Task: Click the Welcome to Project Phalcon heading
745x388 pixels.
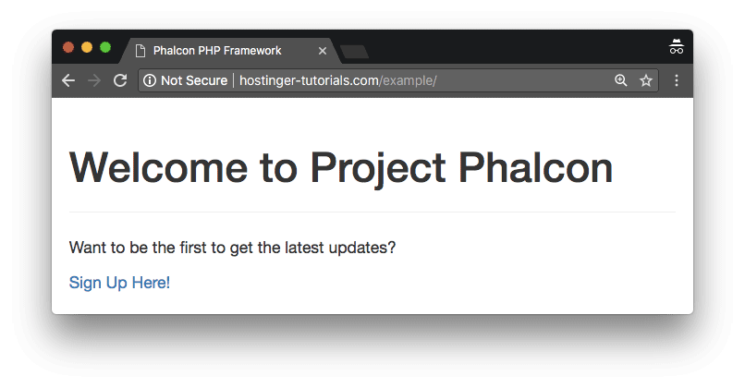Action: 341,167
